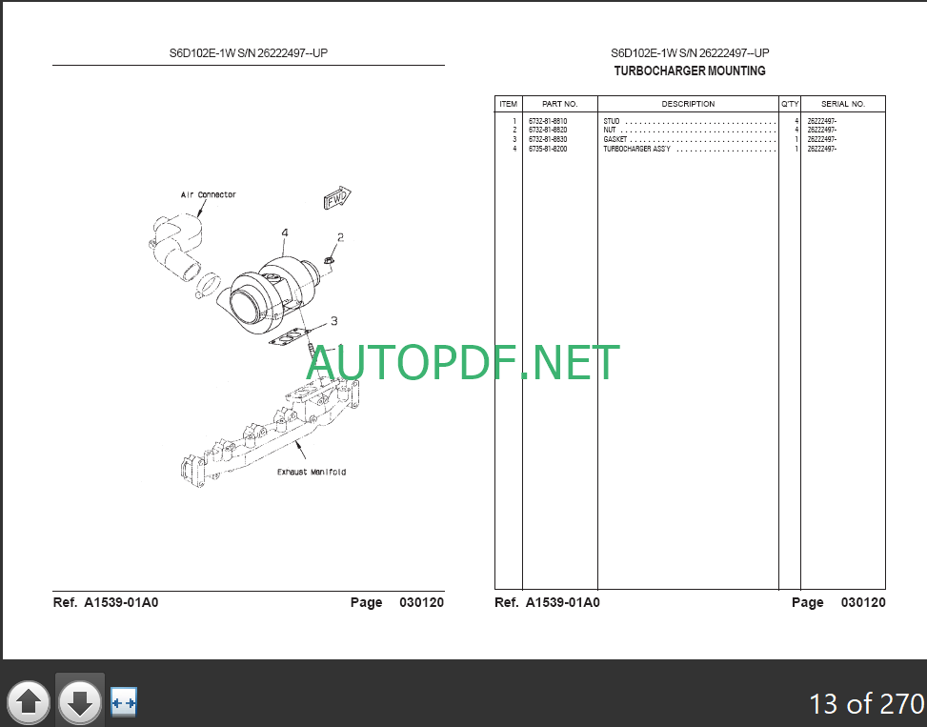Image resolution: width=927 pixels, height=727 pixels.
Task: Click the fit-to-width icon
Action: point(124,702)
